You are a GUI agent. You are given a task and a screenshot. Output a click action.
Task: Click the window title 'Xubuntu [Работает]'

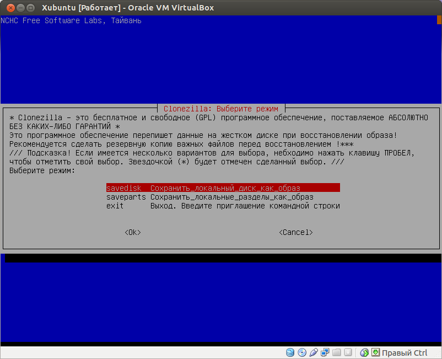[x=81, y=8]
